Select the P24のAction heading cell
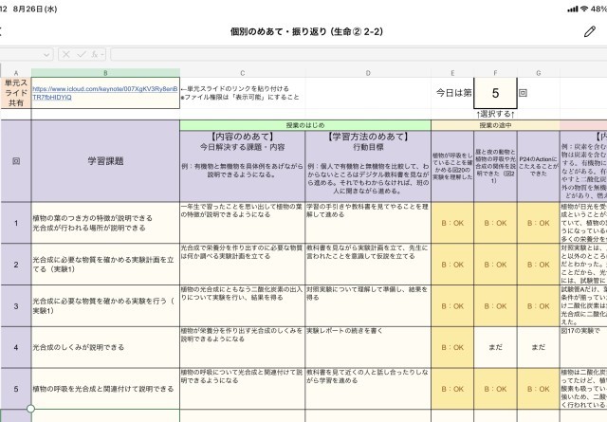Image resolution: width=607 pixels, height=422 pixels. [538, 166]
